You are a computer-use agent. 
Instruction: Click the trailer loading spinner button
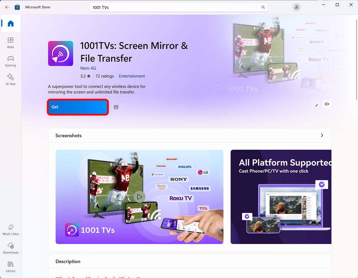point(315,104)
